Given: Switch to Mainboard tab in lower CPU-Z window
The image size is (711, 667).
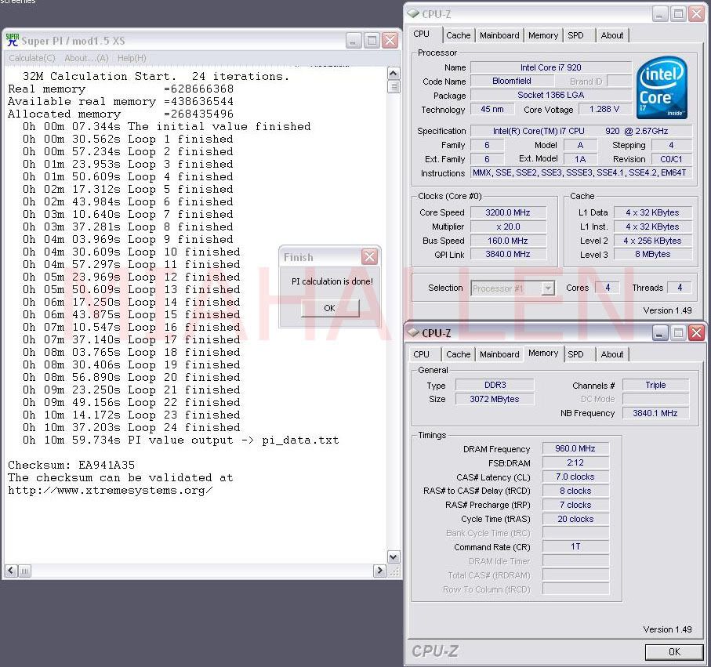Looking at the screenshot, I should pyautogui.click(x=499, y=354).
